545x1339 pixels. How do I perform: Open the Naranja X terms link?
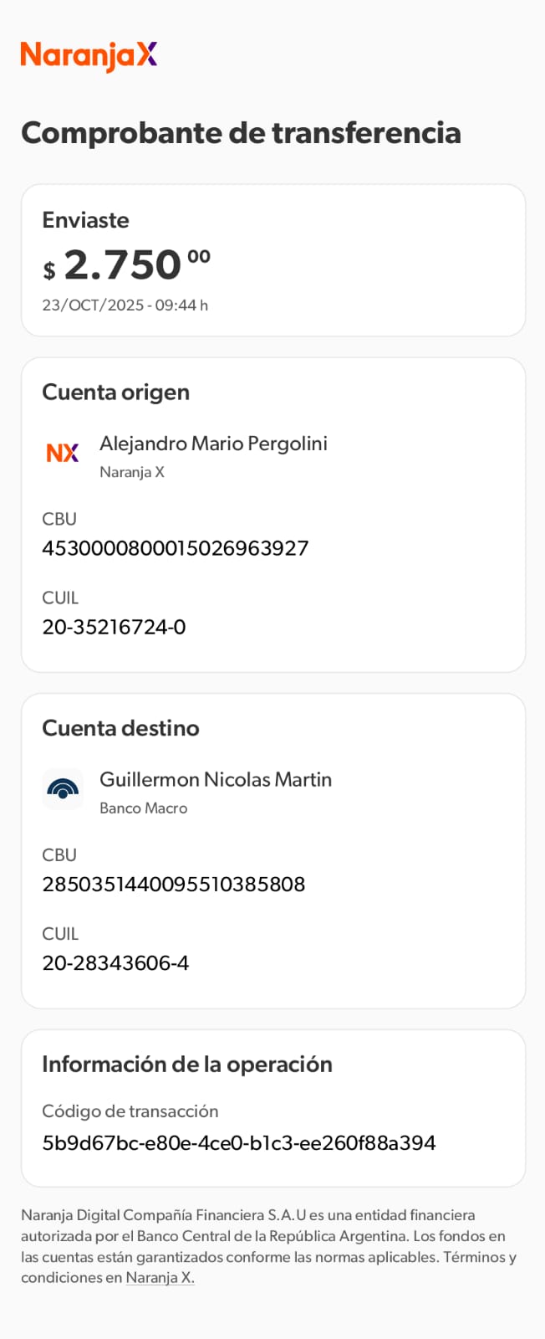(160, 1278)
